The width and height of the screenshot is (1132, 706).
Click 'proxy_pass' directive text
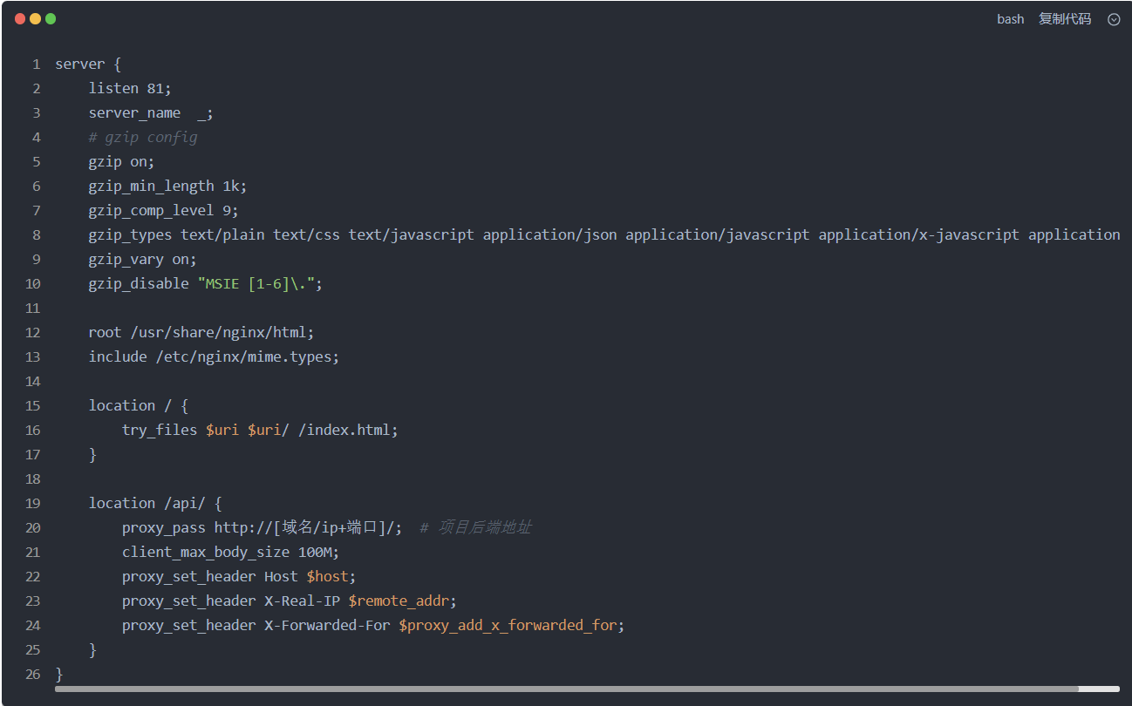[x=164, y=527]
